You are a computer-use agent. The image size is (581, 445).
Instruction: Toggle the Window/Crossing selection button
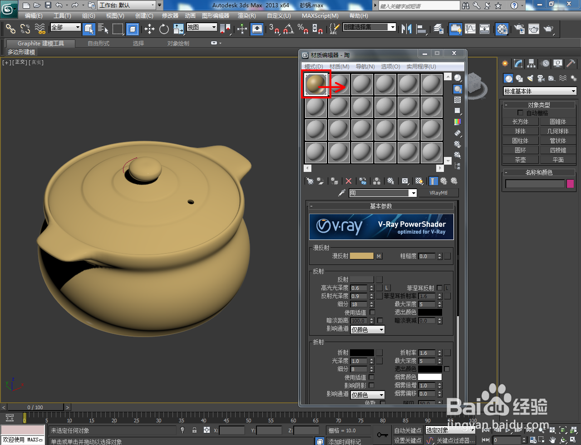point(133,29)
